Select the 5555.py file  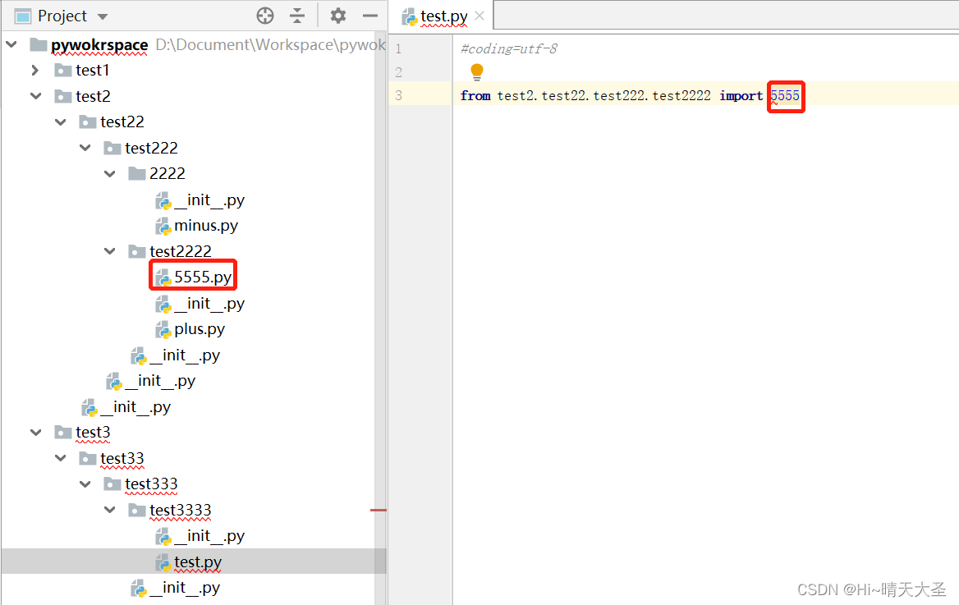203,277
